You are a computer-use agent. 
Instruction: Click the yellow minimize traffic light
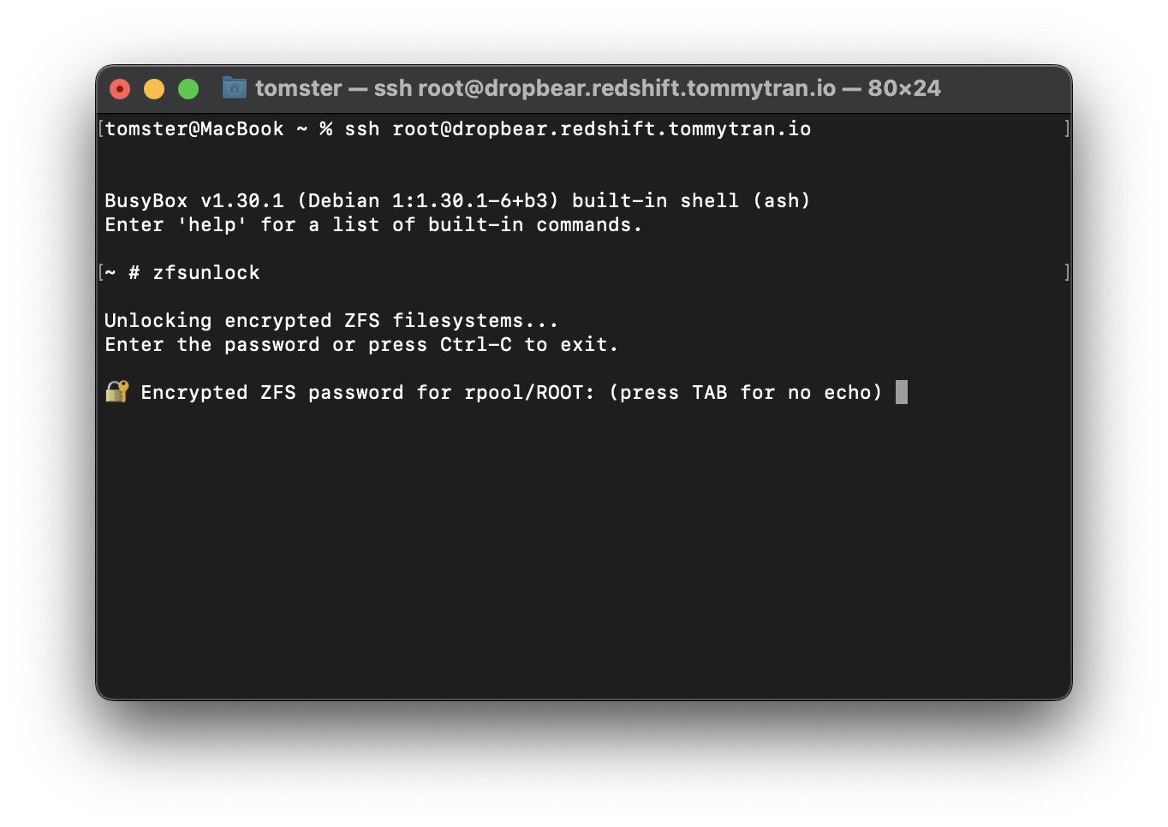click(153, 88)
